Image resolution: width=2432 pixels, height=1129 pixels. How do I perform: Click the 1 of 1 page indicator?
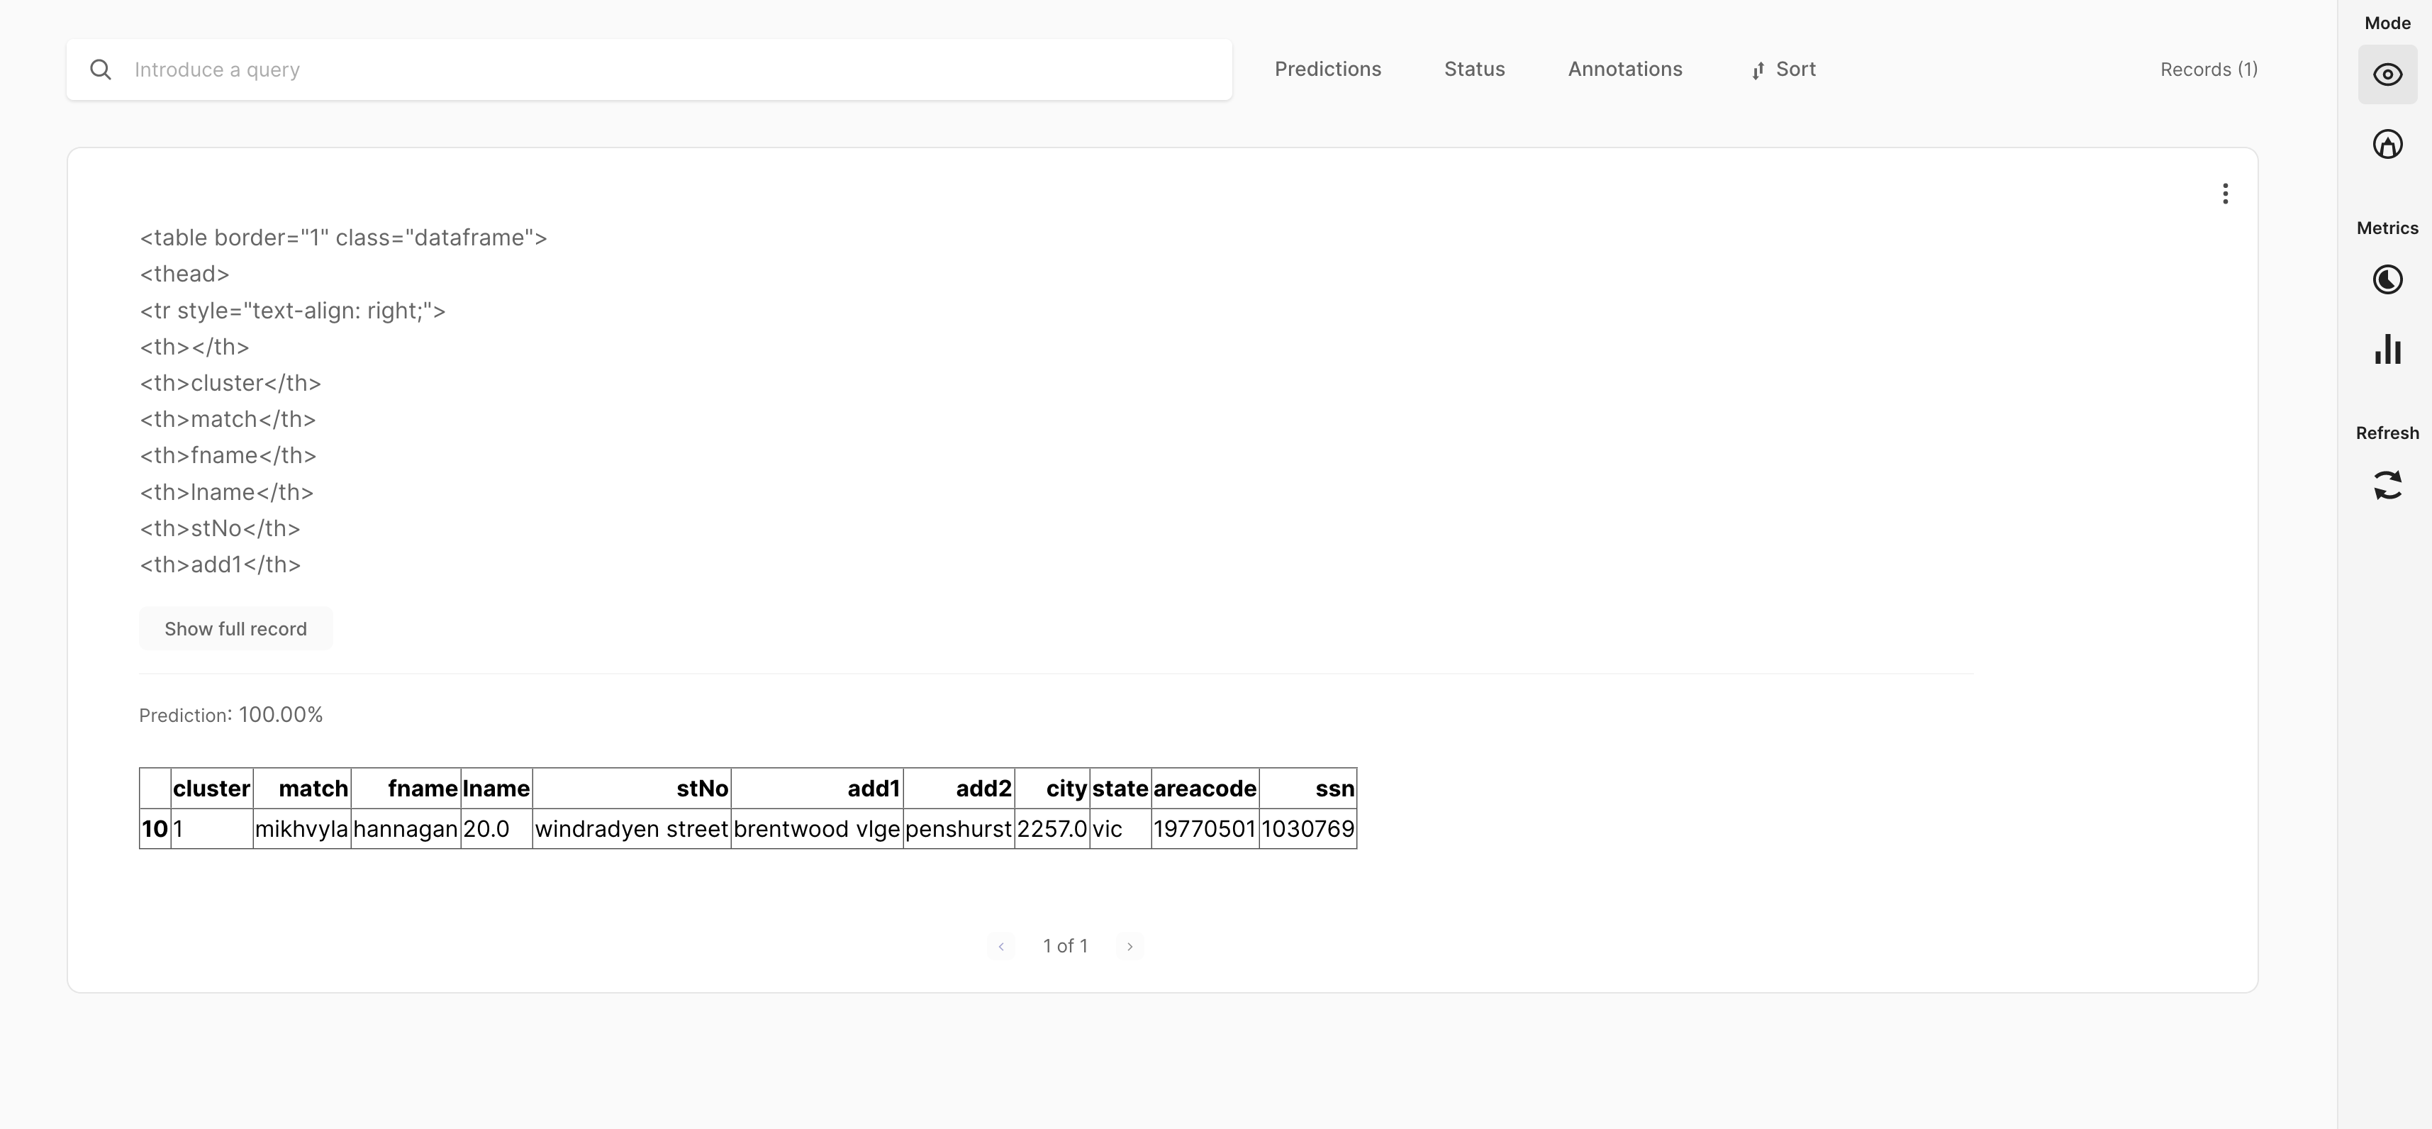[1065, 945]
